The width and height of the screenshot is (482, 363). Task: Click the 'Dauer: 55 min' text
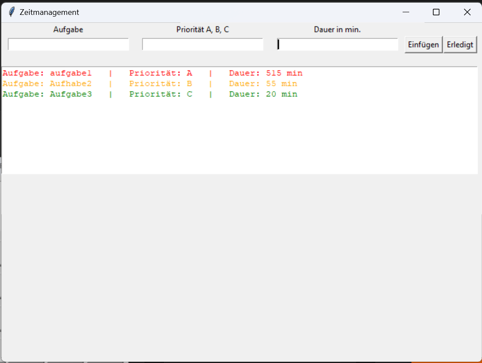point(263,84)
